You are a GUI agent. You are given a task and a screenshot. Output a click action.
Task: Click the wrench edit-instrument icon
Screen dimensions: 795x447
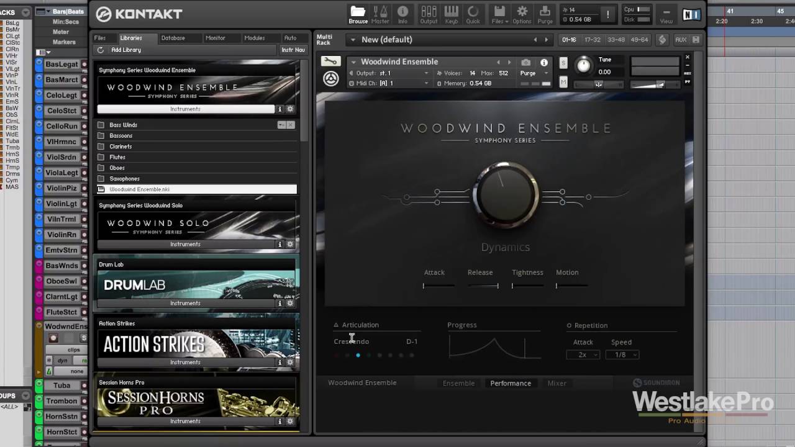[x=330, y=61]
